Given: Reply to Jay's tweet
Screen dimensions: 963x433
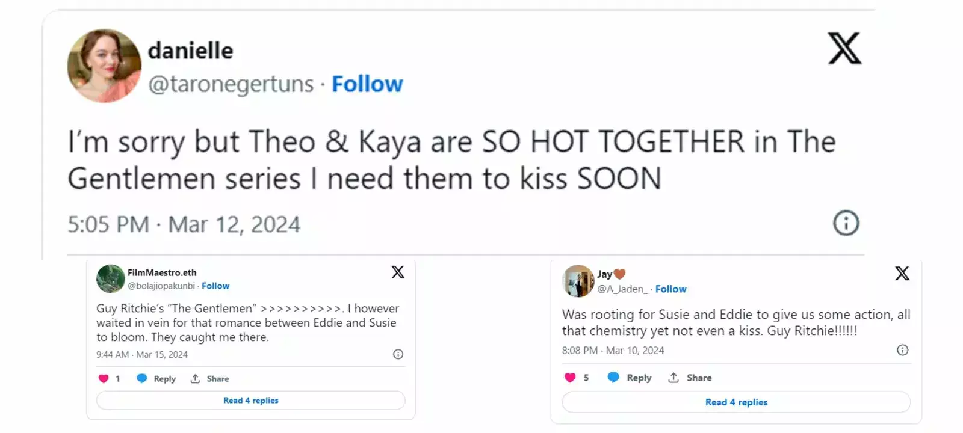Looking at the screenshot, I should [630, 378].
